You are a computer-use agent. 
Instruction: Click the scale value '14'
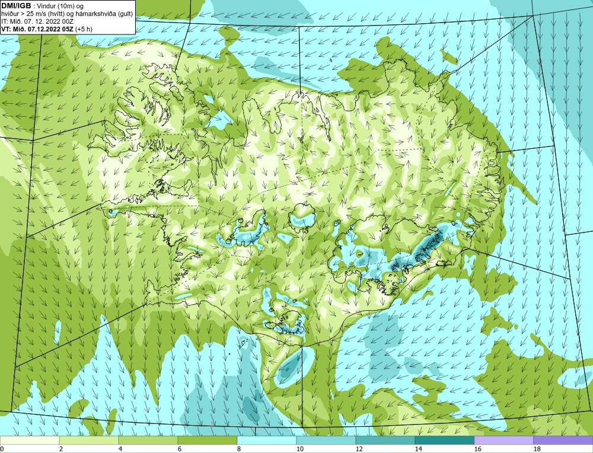[x=418, y=449]
